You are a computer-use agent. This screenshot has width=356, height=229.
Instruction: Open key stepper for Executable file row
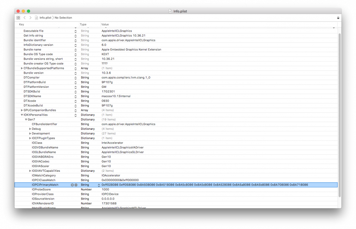click(75, 31)
